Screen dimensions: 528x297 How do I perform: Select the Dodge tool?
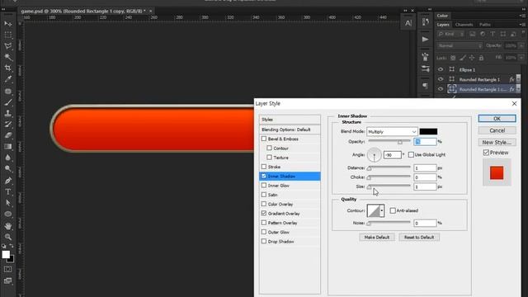click(x=8, y=169)
